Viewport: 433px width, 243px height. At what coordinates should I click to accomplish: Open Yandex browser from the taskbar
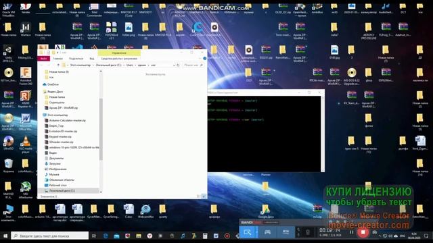(150, 236)
